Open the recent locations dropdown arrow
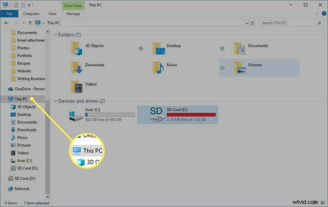Image resolution: width=328 pixels, height=207 pixels. (23, 23)
